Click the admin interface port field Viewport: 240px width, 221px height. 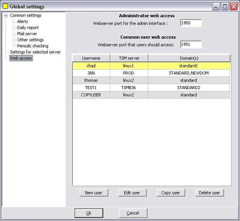191,23
